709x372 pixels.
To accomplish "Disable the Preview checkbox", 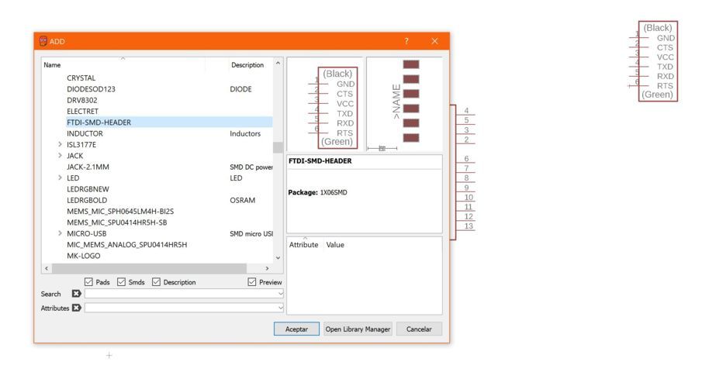I will [252, 282].
